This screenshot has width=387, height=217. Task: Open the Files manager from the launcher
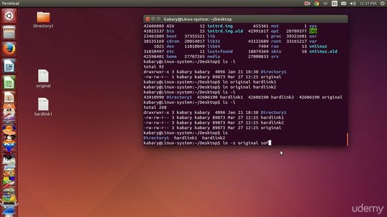9,32
